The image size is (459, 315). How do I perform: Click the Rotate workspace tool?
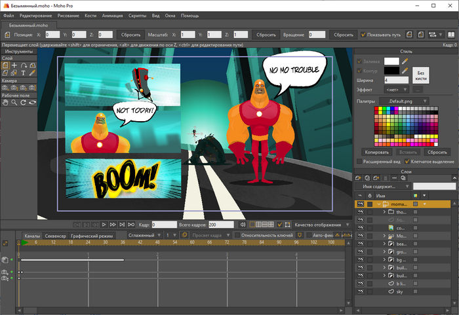pyautogui.click(x=23, y=102)
